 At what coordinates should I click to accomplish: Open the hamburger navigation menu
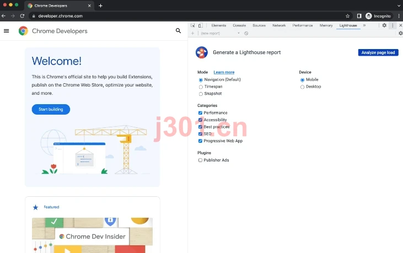pyautogui.click(x=7, y=31)
